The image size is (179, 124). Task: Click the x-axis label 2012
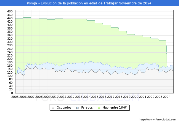pyautogui.click(x=71, y=97)
